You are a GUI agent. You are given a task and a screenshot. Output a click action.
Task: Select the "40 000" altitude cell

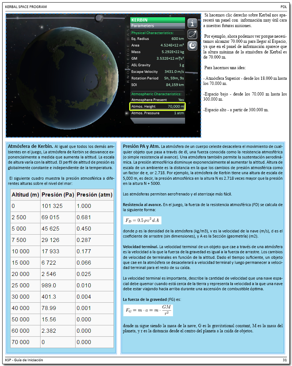(26, 308)
